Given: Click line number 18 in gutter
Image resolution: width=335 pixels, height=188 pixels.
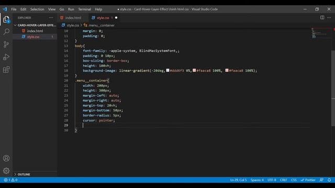Looking at the screenshot, I should [x=66, y=70].
